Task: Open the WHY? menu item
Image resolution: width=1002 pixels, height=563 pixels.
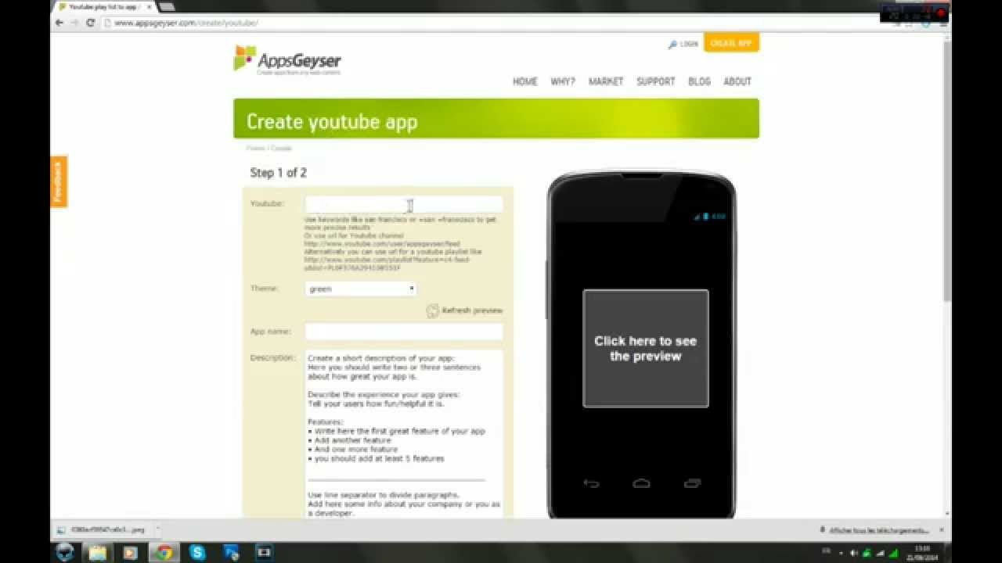Action: pyautogui.click(x=563, y=81)
